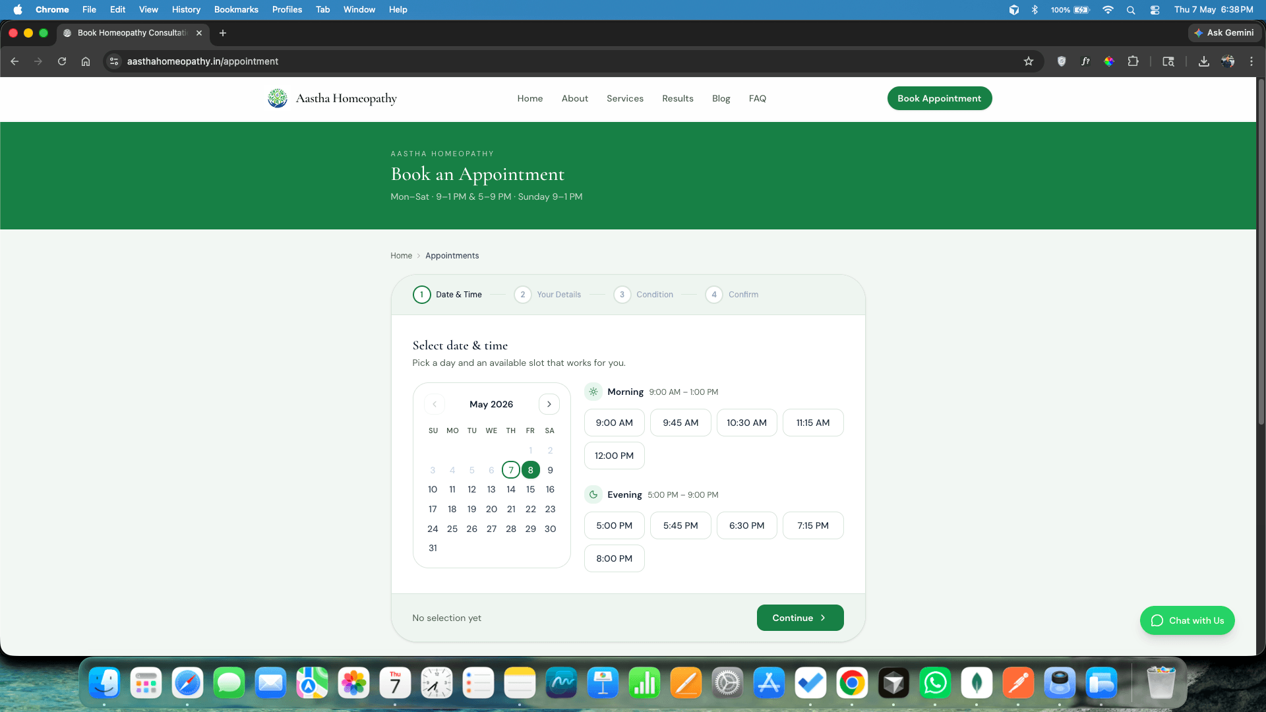
Task: Open the macOS Control Center icon
Action: click(1155, 10)
